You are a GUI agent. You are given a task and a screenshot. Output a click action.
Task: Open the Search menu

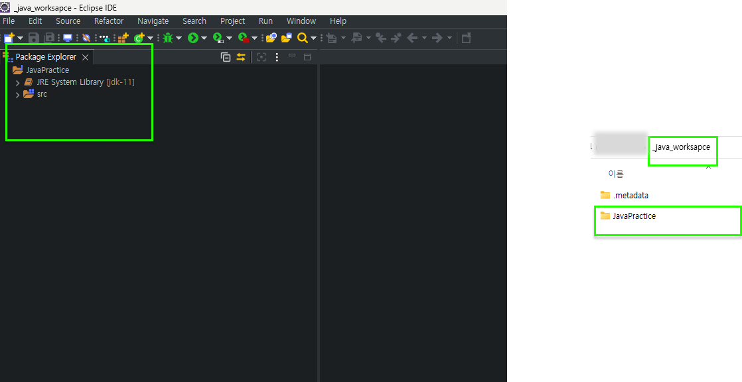pyautogui.click(x=194, y=21)
